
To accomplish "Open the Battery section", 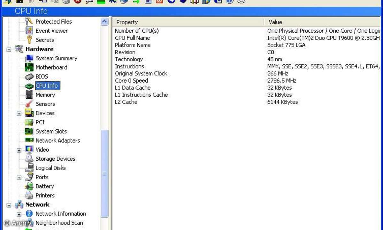I will pyautogui.click(x=45, y=186).
